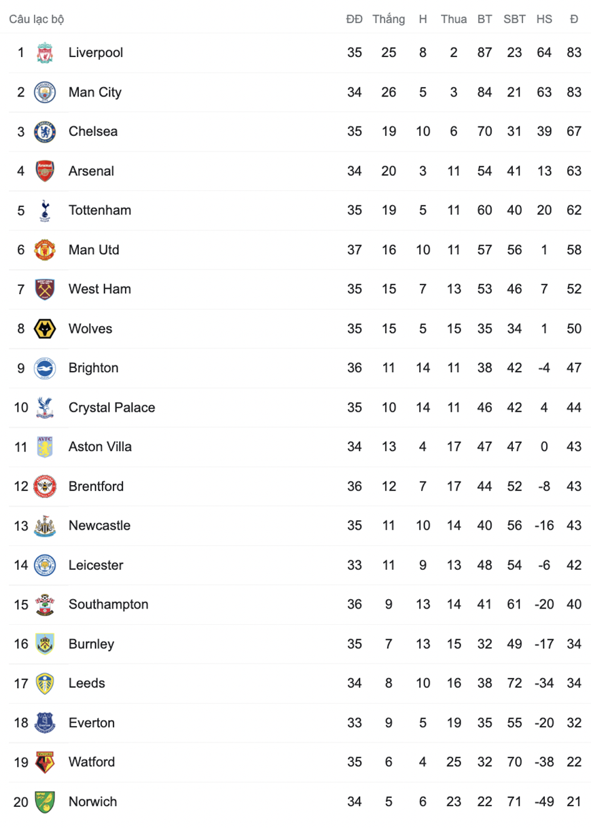Open the Tottenham cockerel logo
This screenshot has width=591, height=828.
coord(45,210)
